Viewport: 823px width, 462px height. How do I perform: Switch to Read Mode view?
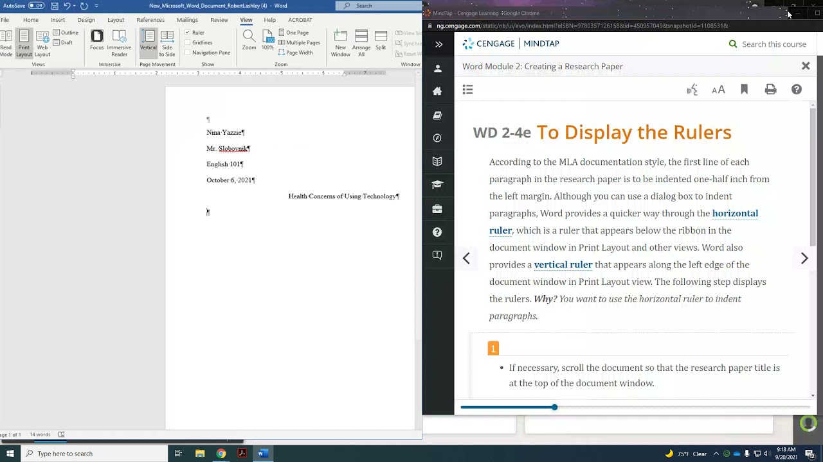(6, 43)
